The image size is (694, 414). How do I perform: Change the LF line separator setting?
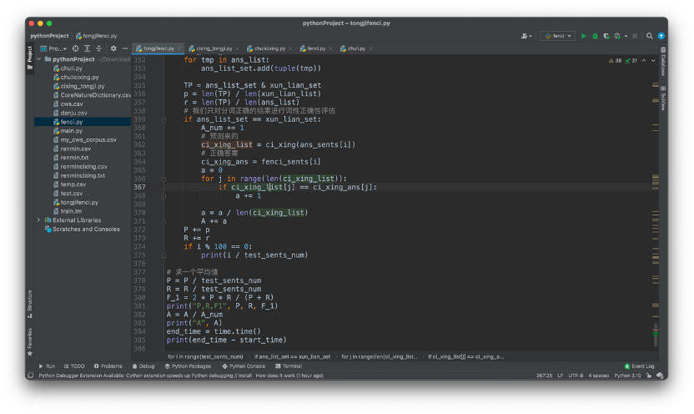561,376
